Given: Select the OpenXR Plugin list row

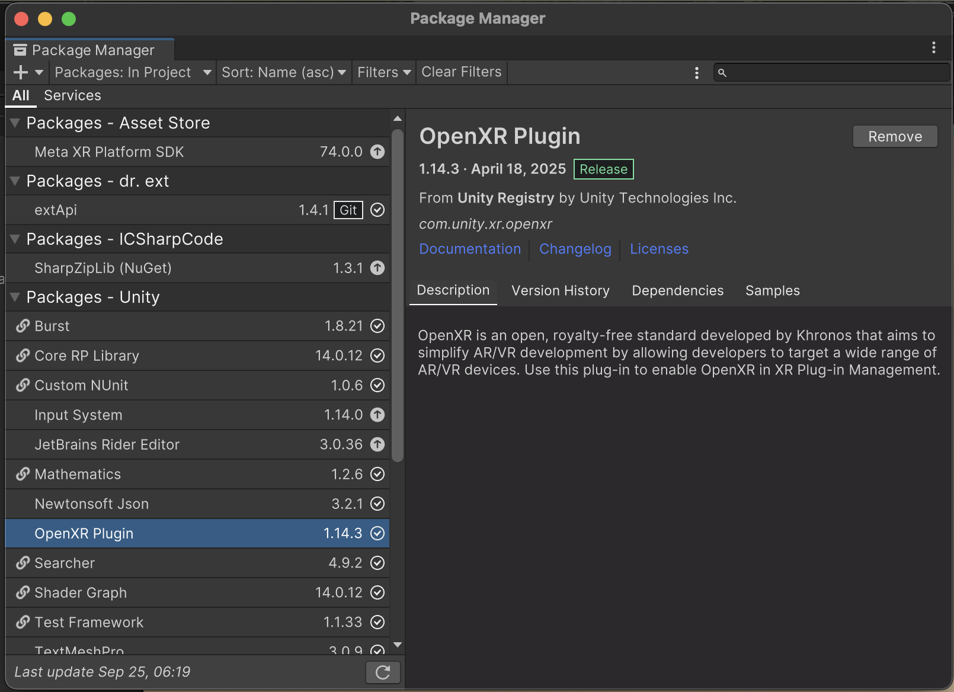Looking at the screenshot, I should 197,534.
